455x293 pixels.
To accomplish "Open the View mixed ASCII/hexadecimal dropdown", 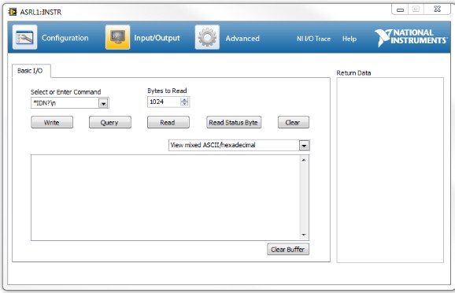I will 304,145.
